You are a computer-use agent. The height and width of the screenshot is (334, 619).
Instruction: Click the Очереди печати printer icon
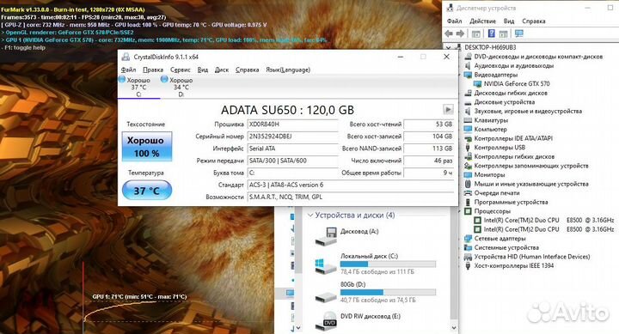pos(469,193)
